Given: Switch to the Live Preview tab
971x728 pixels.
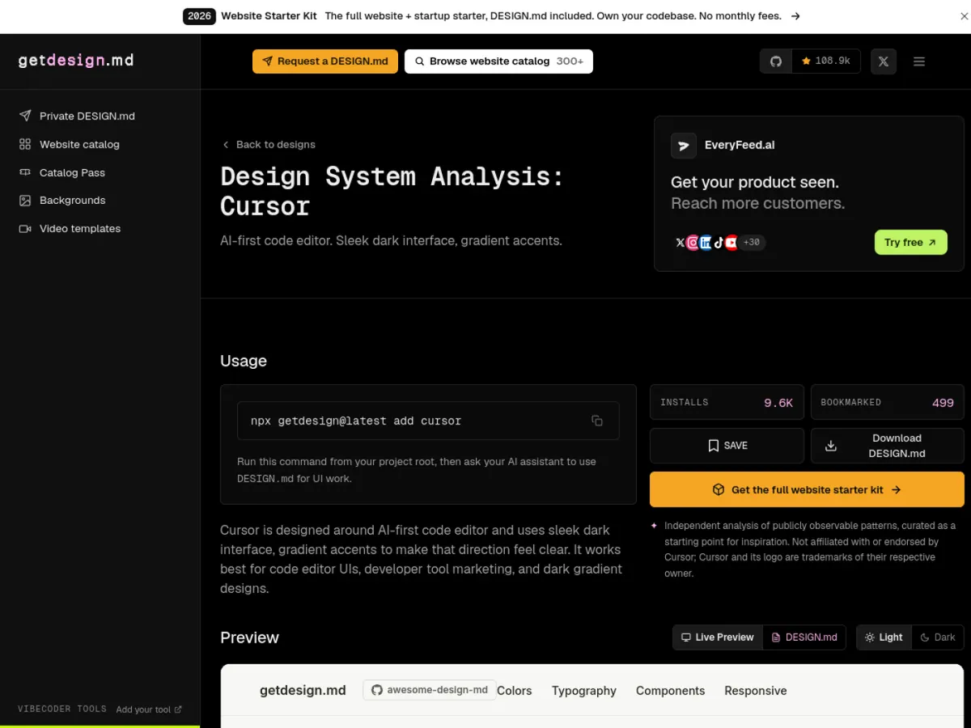Looking at the screenshot, I should click(718, 637).
